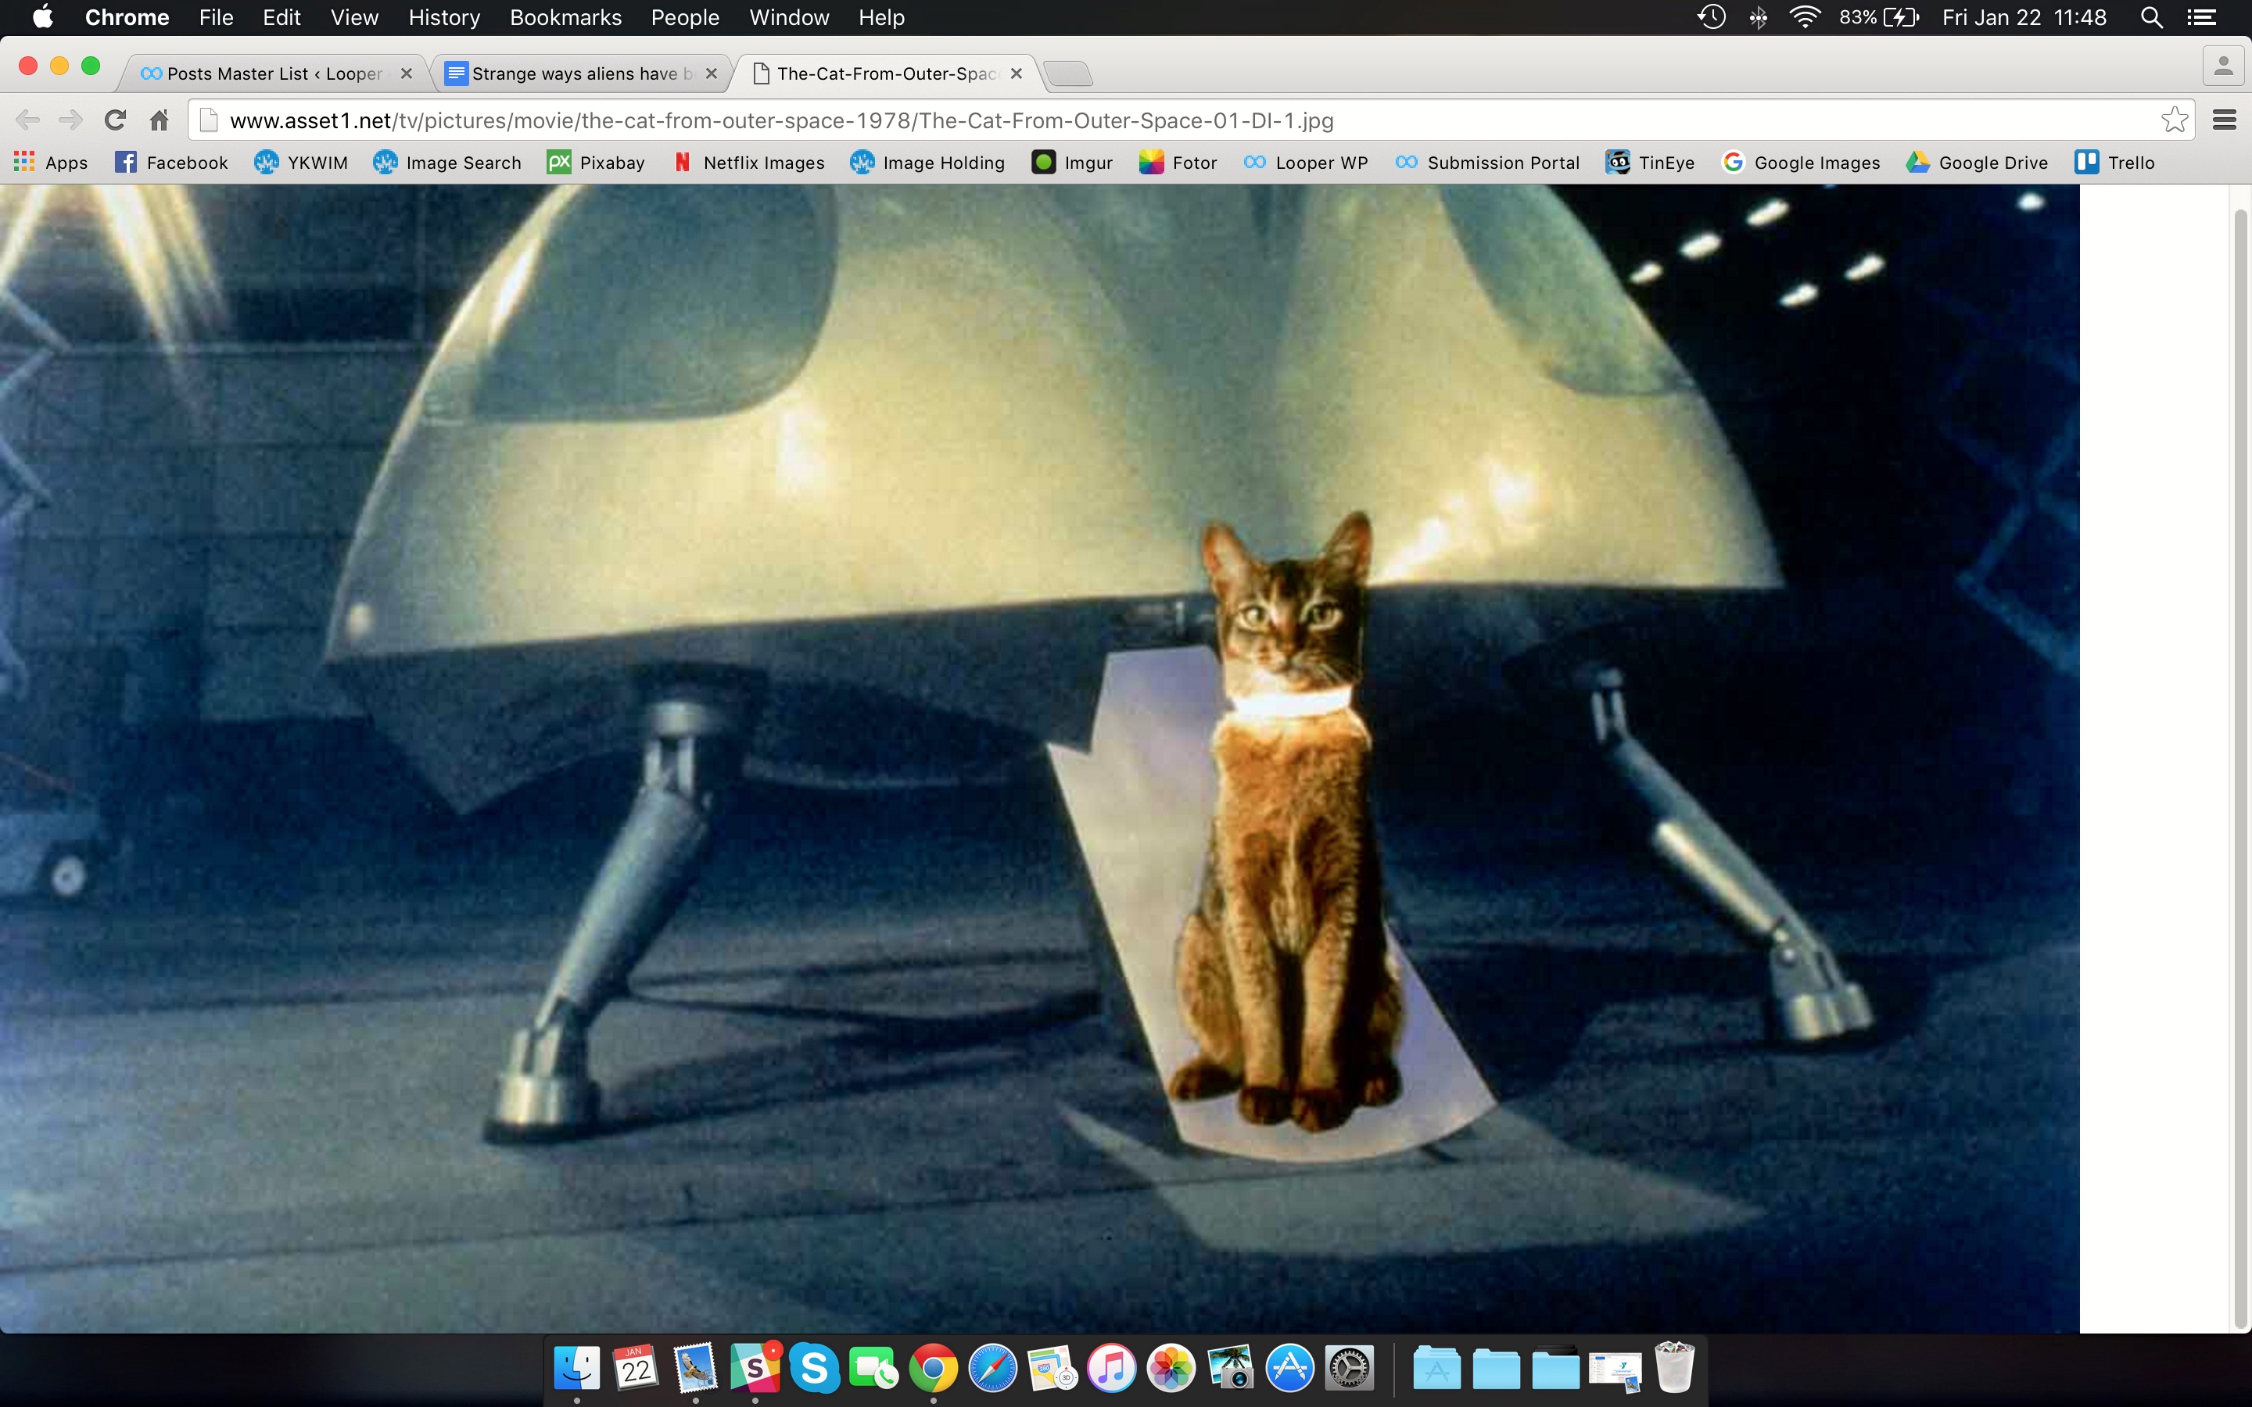Reload the current page

coord(114,119)
